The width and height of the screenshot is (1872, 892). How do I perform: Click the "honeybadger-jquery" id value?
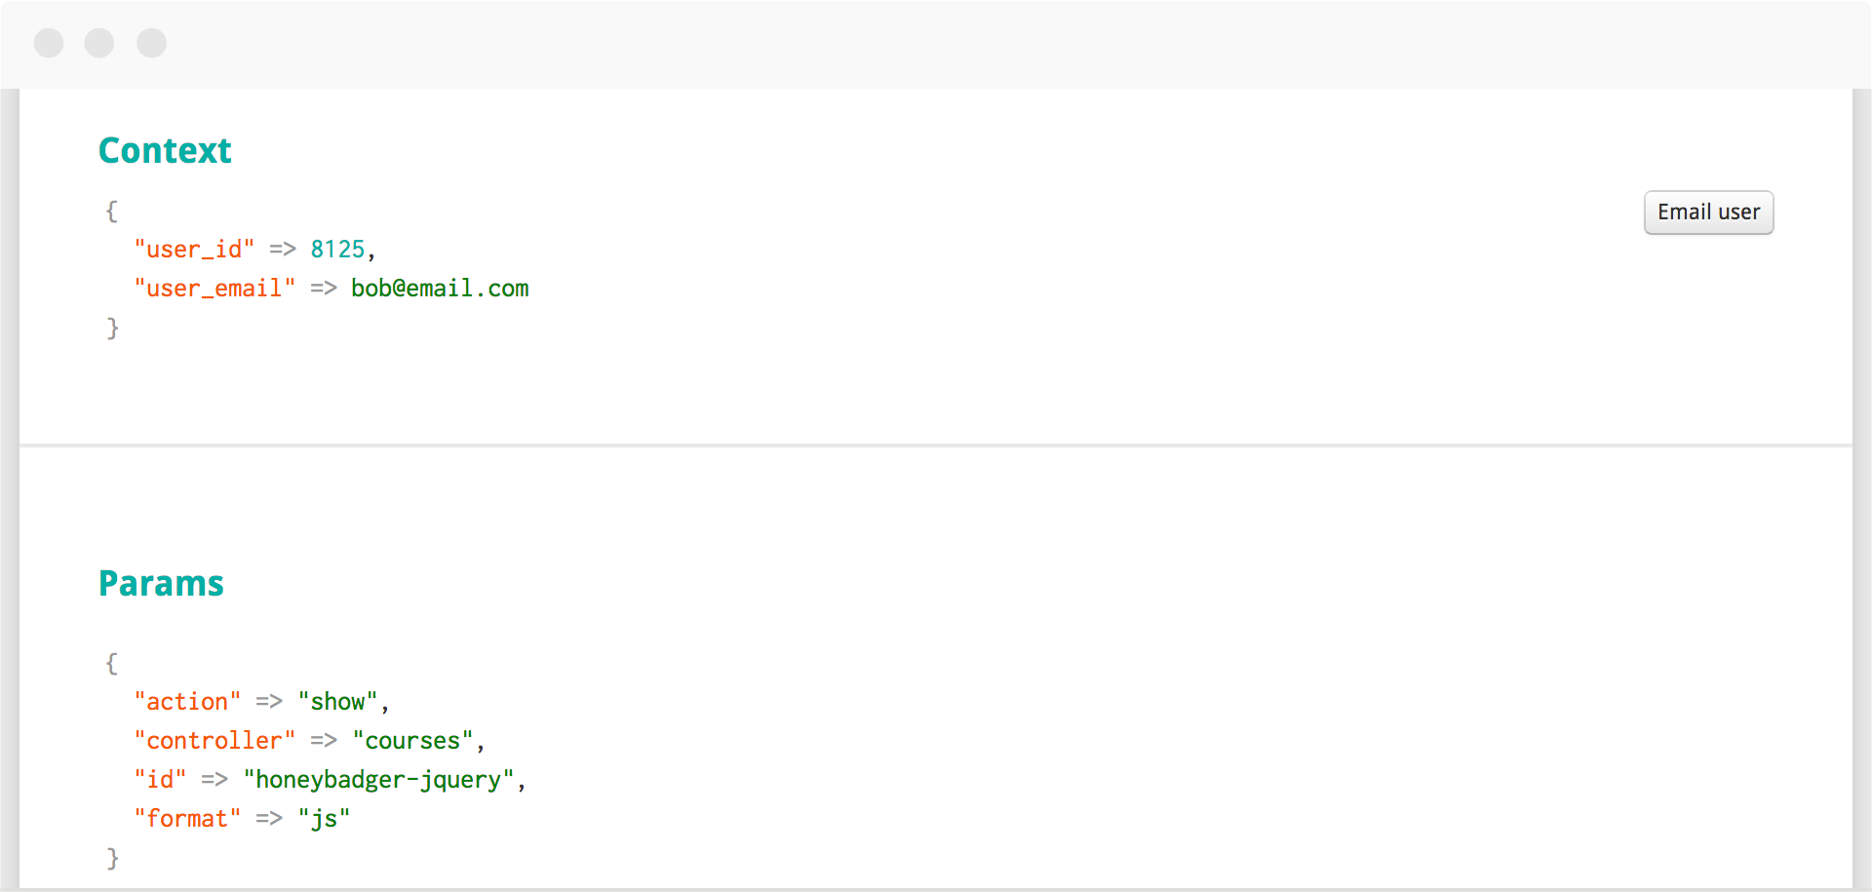[x=379, y=780]
